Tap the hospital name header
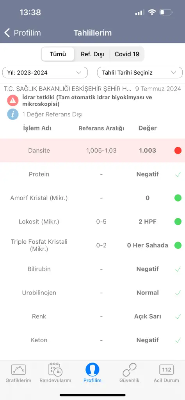 68,89
